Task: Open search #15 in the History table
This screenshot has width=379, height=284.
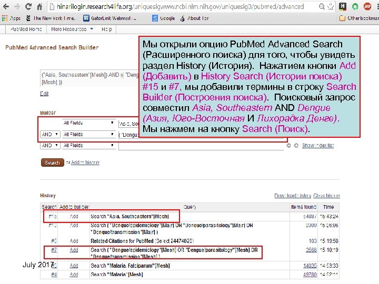Action: pyautogui.click(x=53, y=216)
